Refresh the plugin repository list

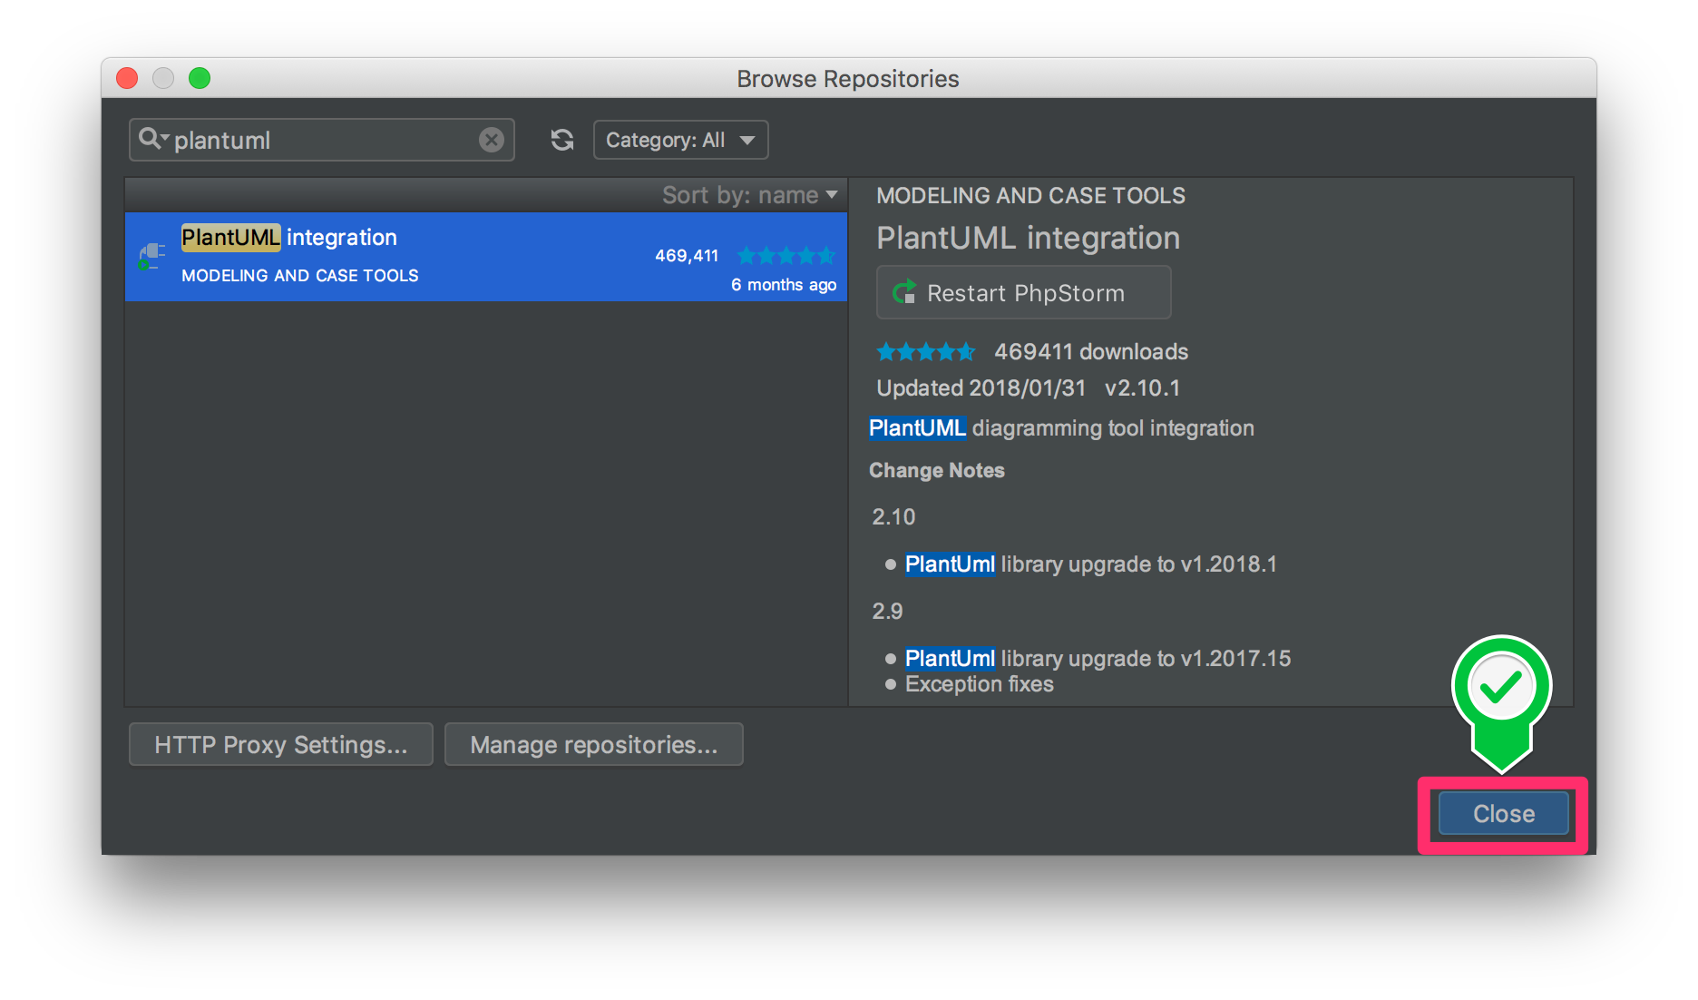coord(562,140)
